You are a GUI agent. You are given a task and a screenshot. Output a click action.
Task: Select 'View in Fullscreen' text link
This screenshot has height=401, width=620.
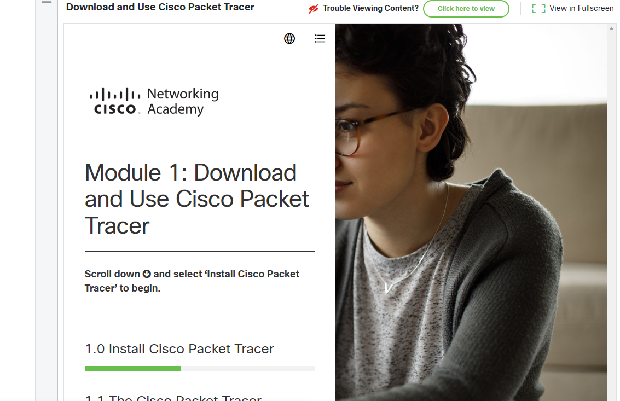581,8
